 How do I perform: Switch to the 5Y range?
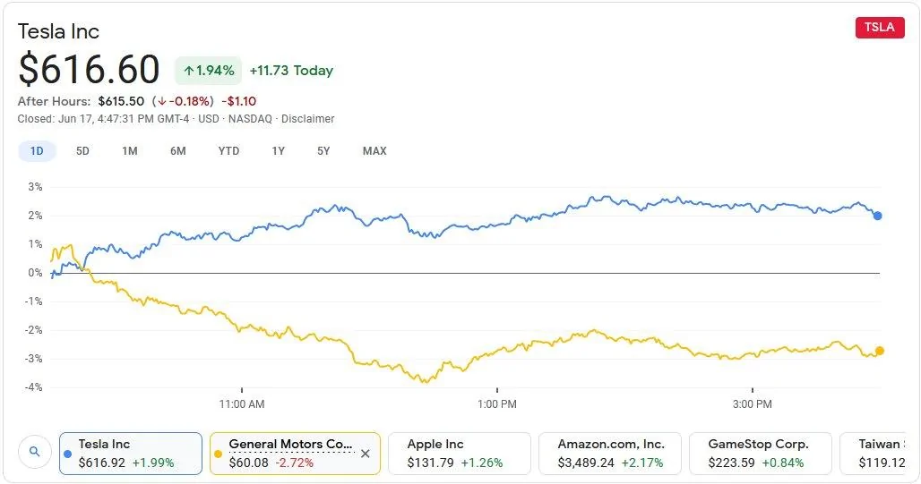point(323,151)
